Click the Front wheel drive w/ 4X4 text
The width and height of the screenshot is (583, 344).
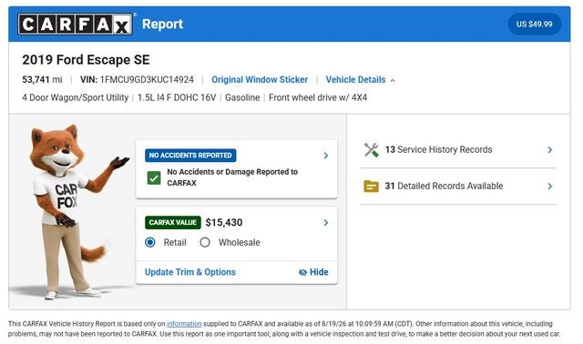click(x=318, y=97)
